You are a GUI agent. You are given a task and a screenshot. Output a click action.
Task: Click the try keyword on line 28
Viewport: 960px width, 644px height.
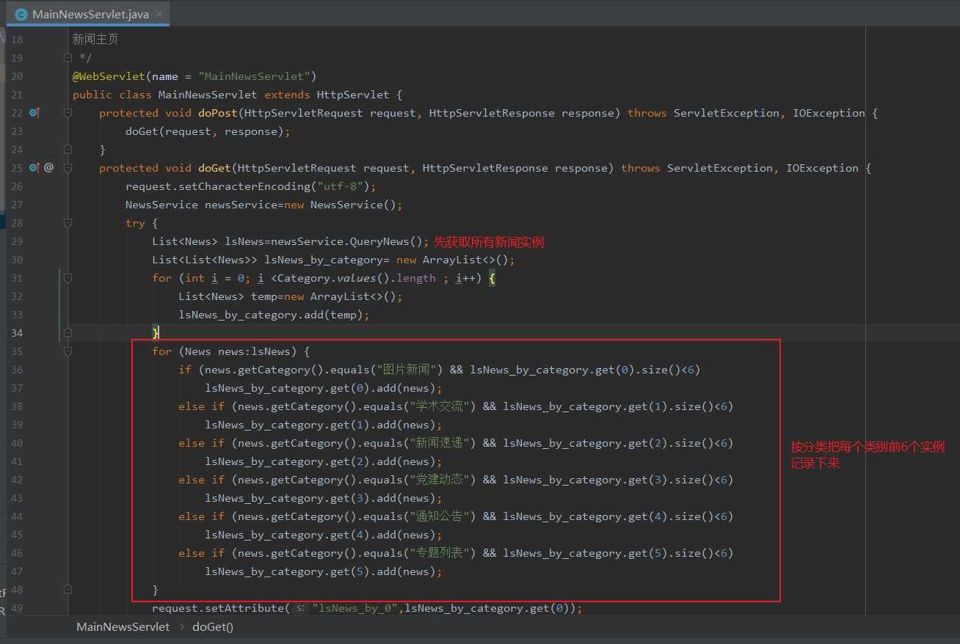[x=136, y=223]
